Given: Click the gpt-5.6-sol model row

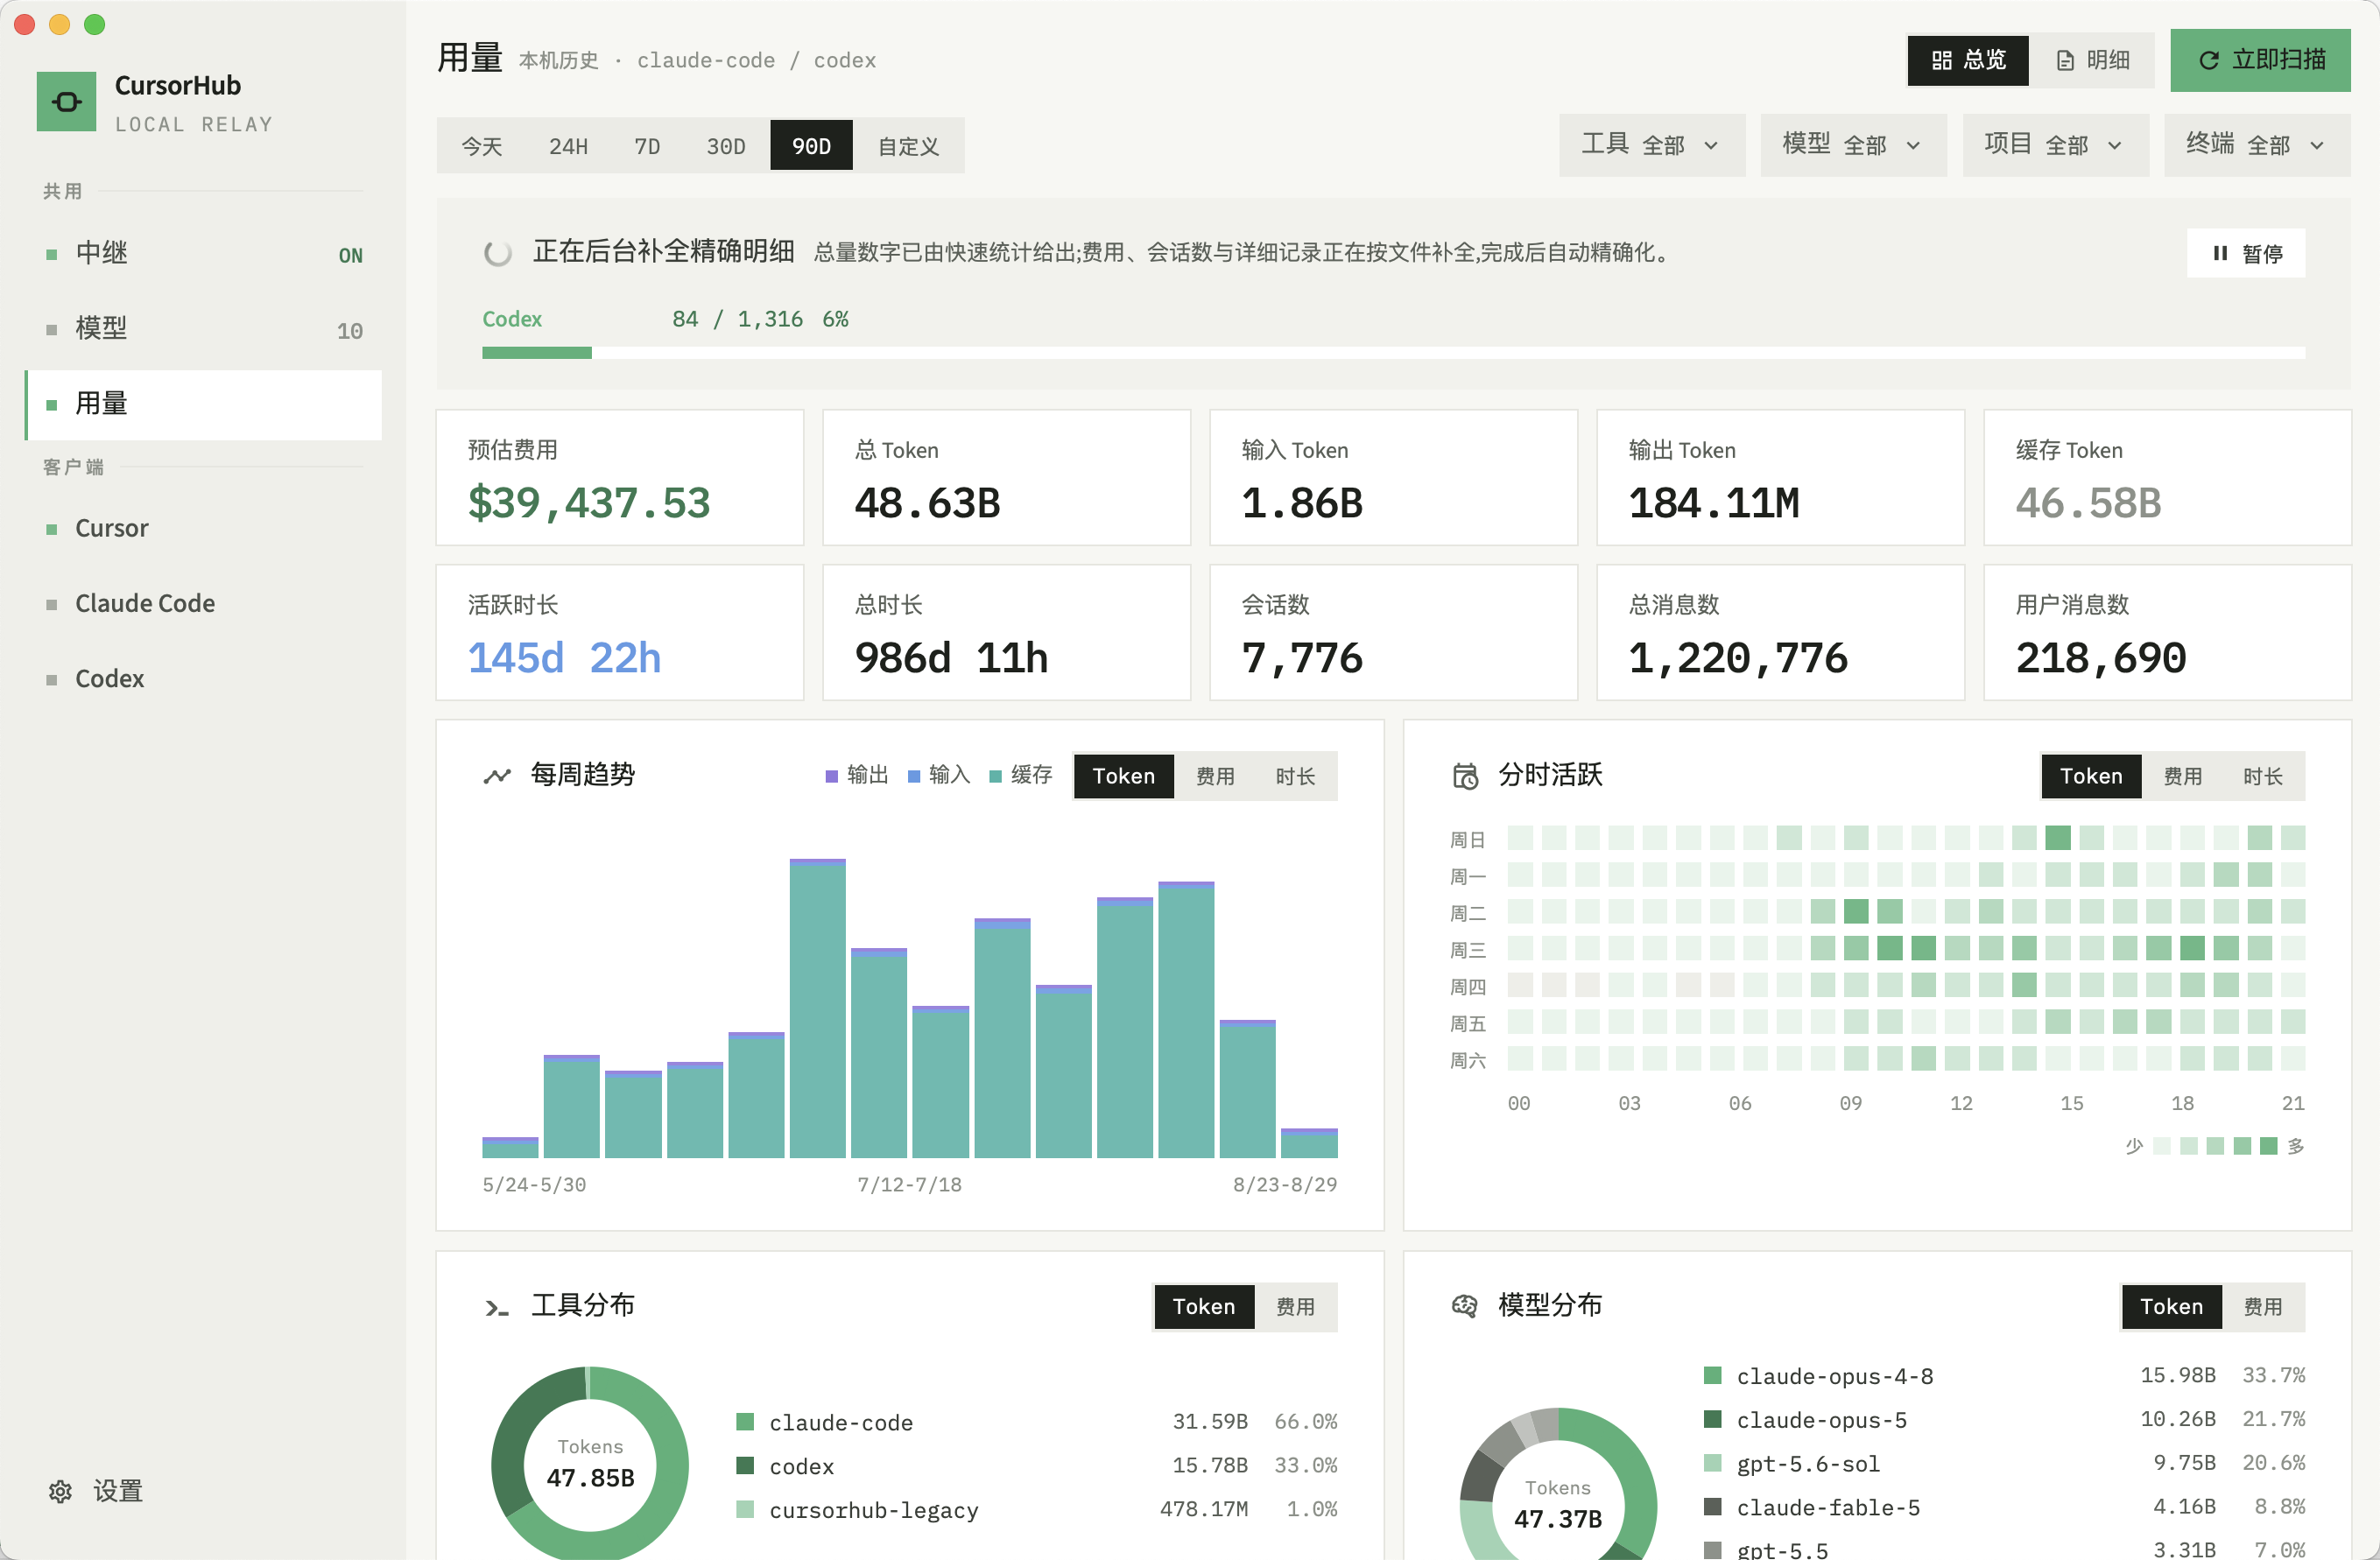Looking at the screenshot, I should point(2004,1463).
